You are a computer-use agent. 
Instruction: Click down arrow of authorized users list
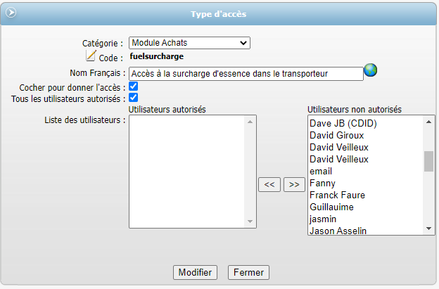tap(250, 221)
